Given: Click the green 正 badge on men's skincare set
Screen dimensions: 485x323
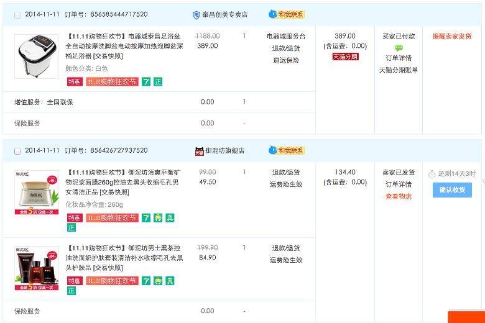Looking at the screenshot, I should pos(72,291).
